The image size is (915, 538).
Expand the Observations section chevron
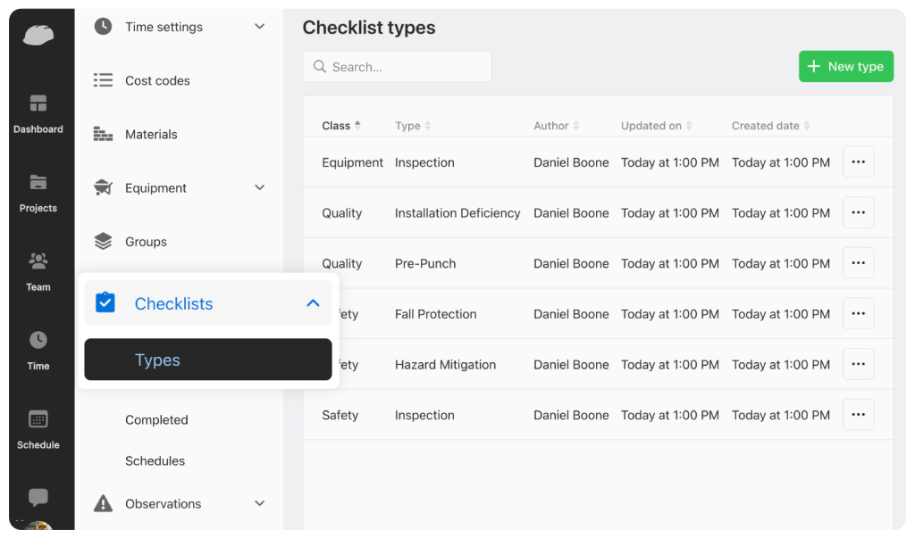[x=260, y=504]
